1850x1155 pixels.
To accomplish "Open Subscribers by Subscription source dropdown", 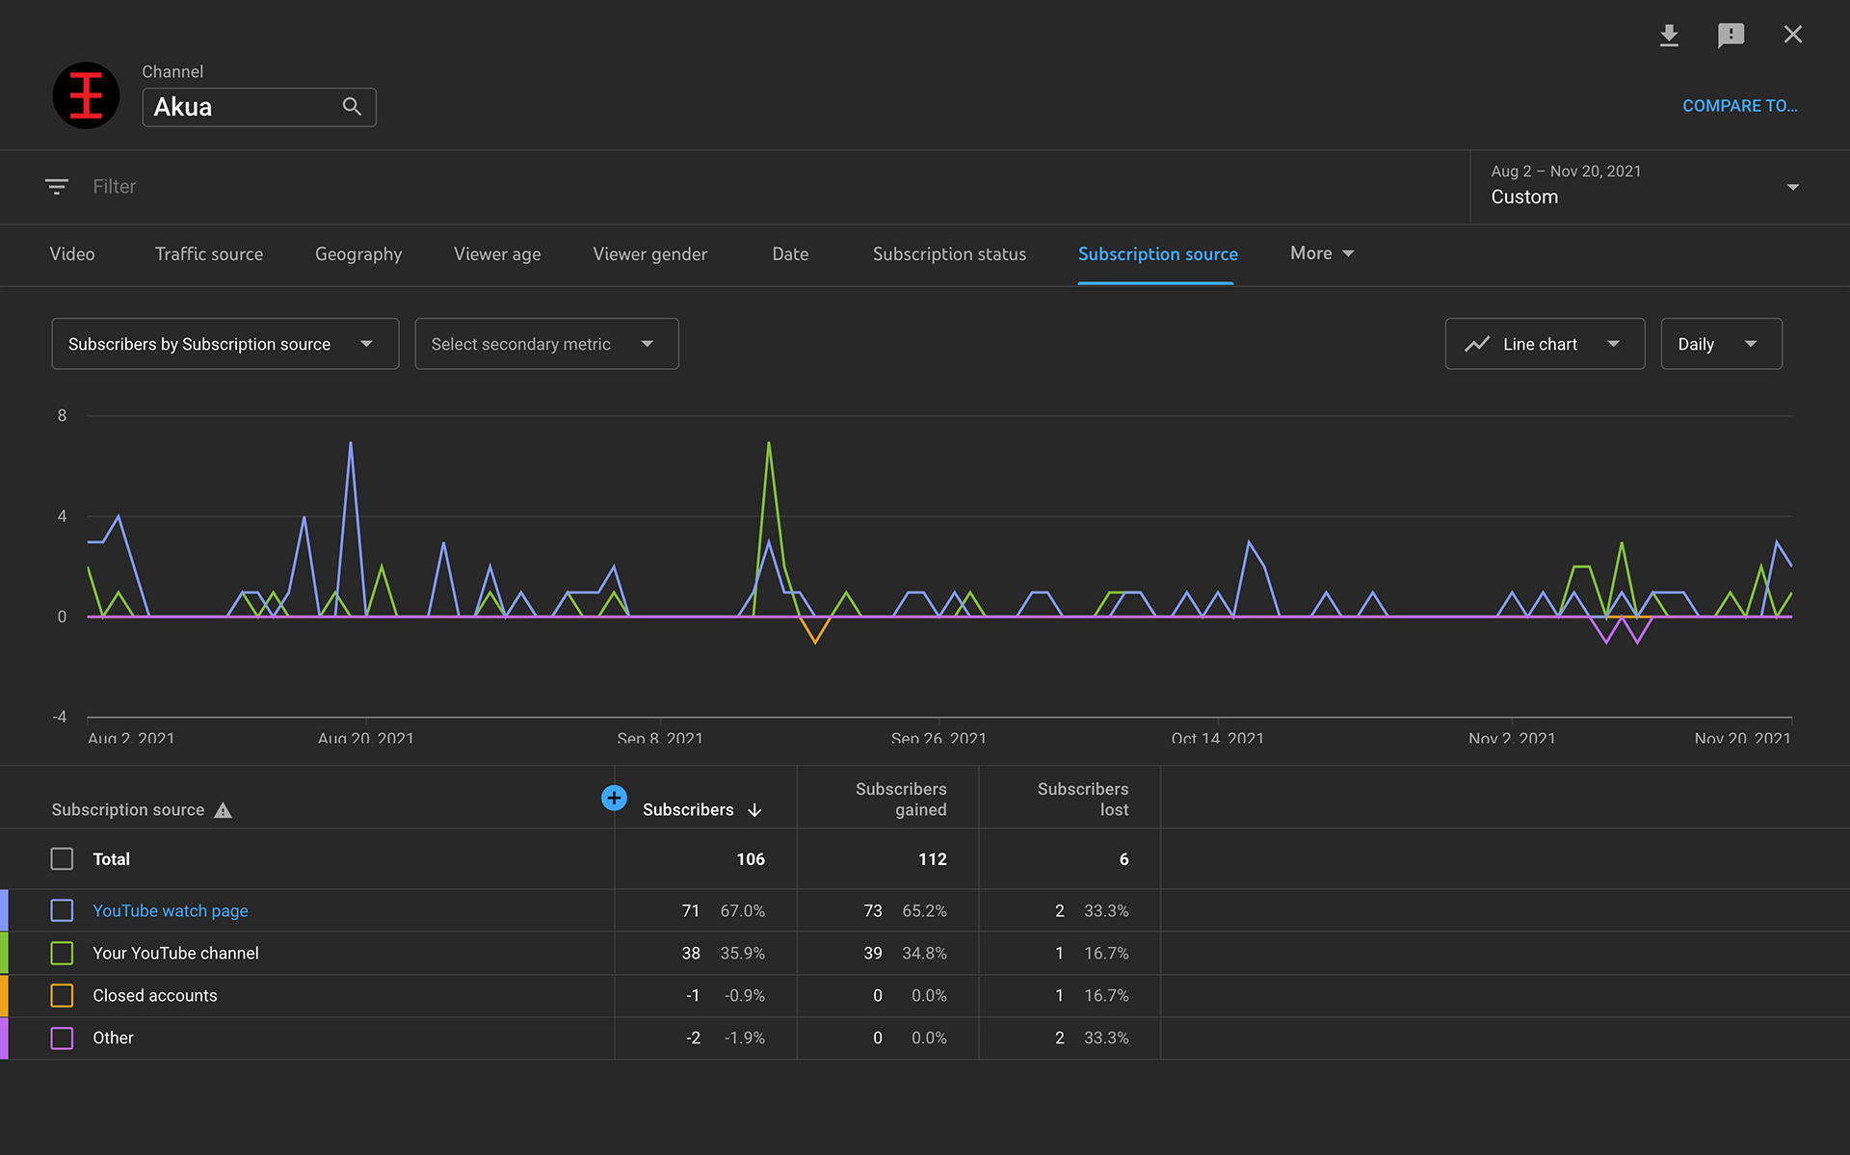I will (225, 344).
